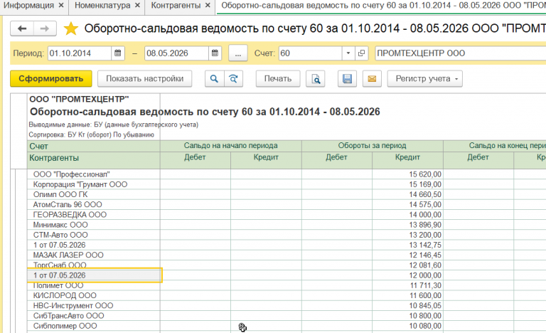The height and width of the screenshot is (333, 546).
Task: Select row Корпорация "Грумант ООО
Action: [80, 184]
